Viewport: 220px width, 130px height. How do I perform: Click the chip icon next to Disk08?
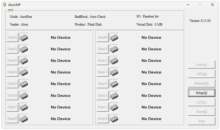point(24,119)
